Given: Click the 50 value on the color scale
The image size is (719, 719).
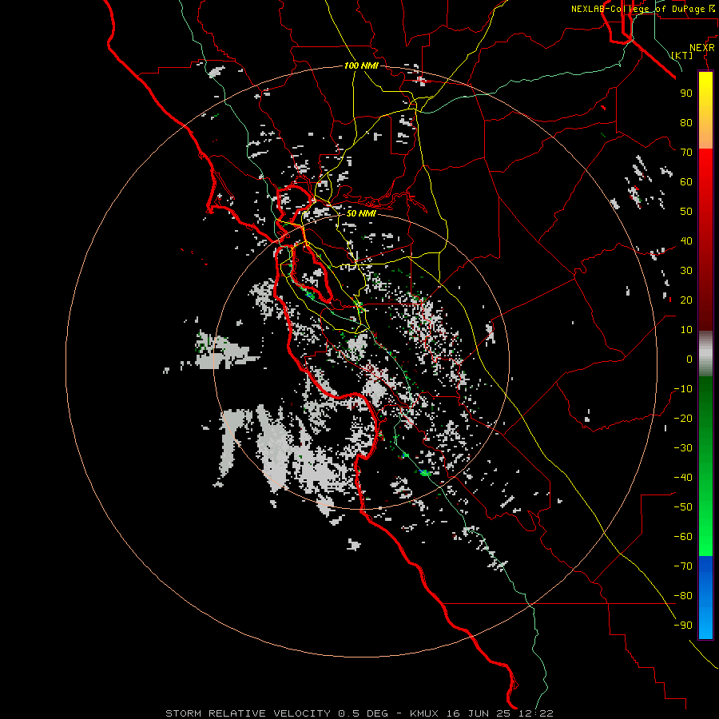Looking at the screenshot, I should (686, 212).
